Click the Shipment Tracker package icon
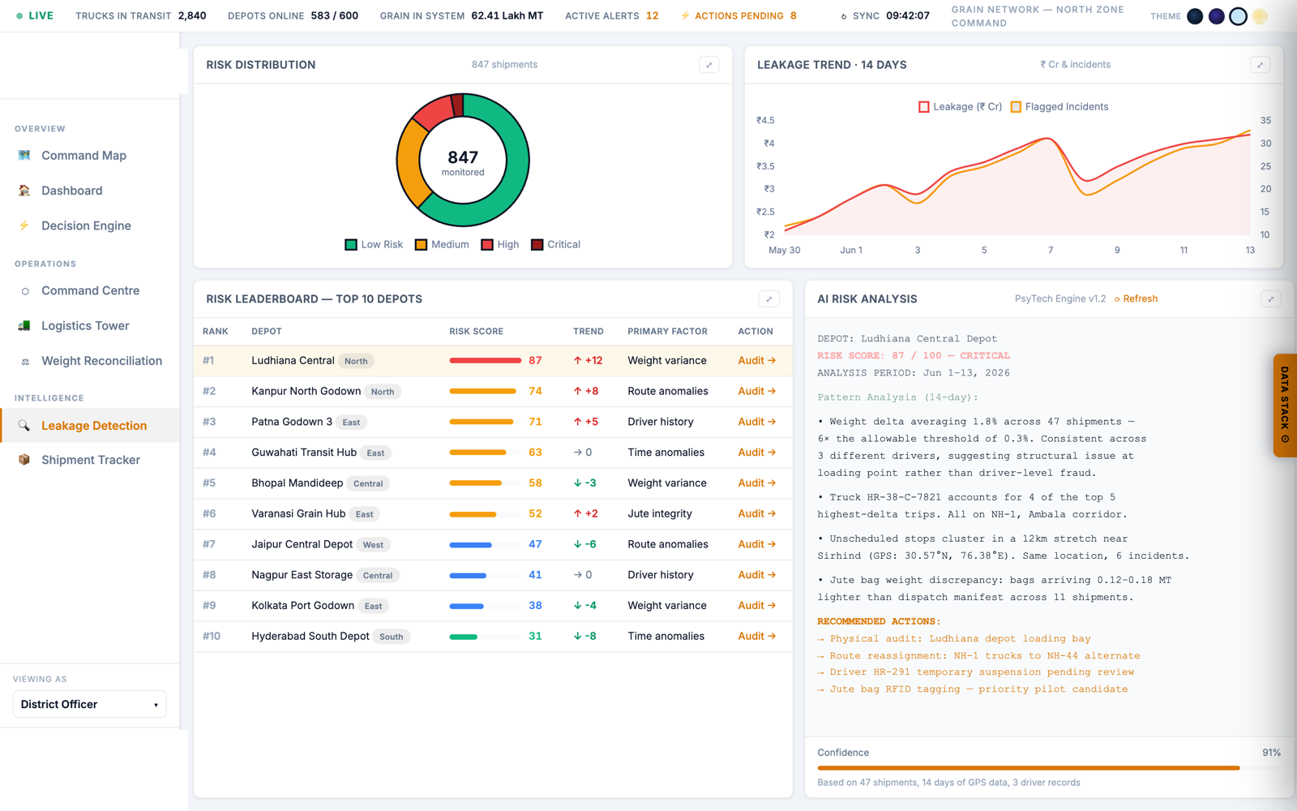The image size is (1297, 811). tap(24, 460)
